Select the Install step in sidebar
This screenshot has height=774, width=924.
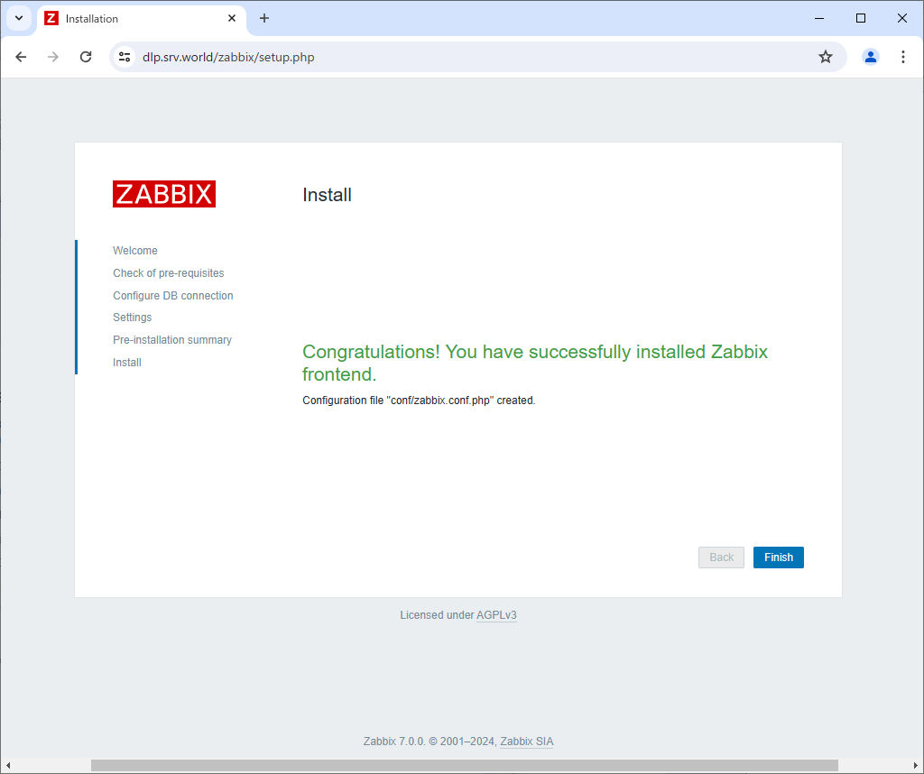126,363
